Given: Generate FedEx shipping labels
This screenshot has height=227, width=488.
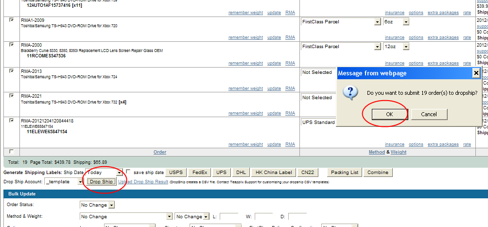Looking at the screenshot, I should point(200,172).
